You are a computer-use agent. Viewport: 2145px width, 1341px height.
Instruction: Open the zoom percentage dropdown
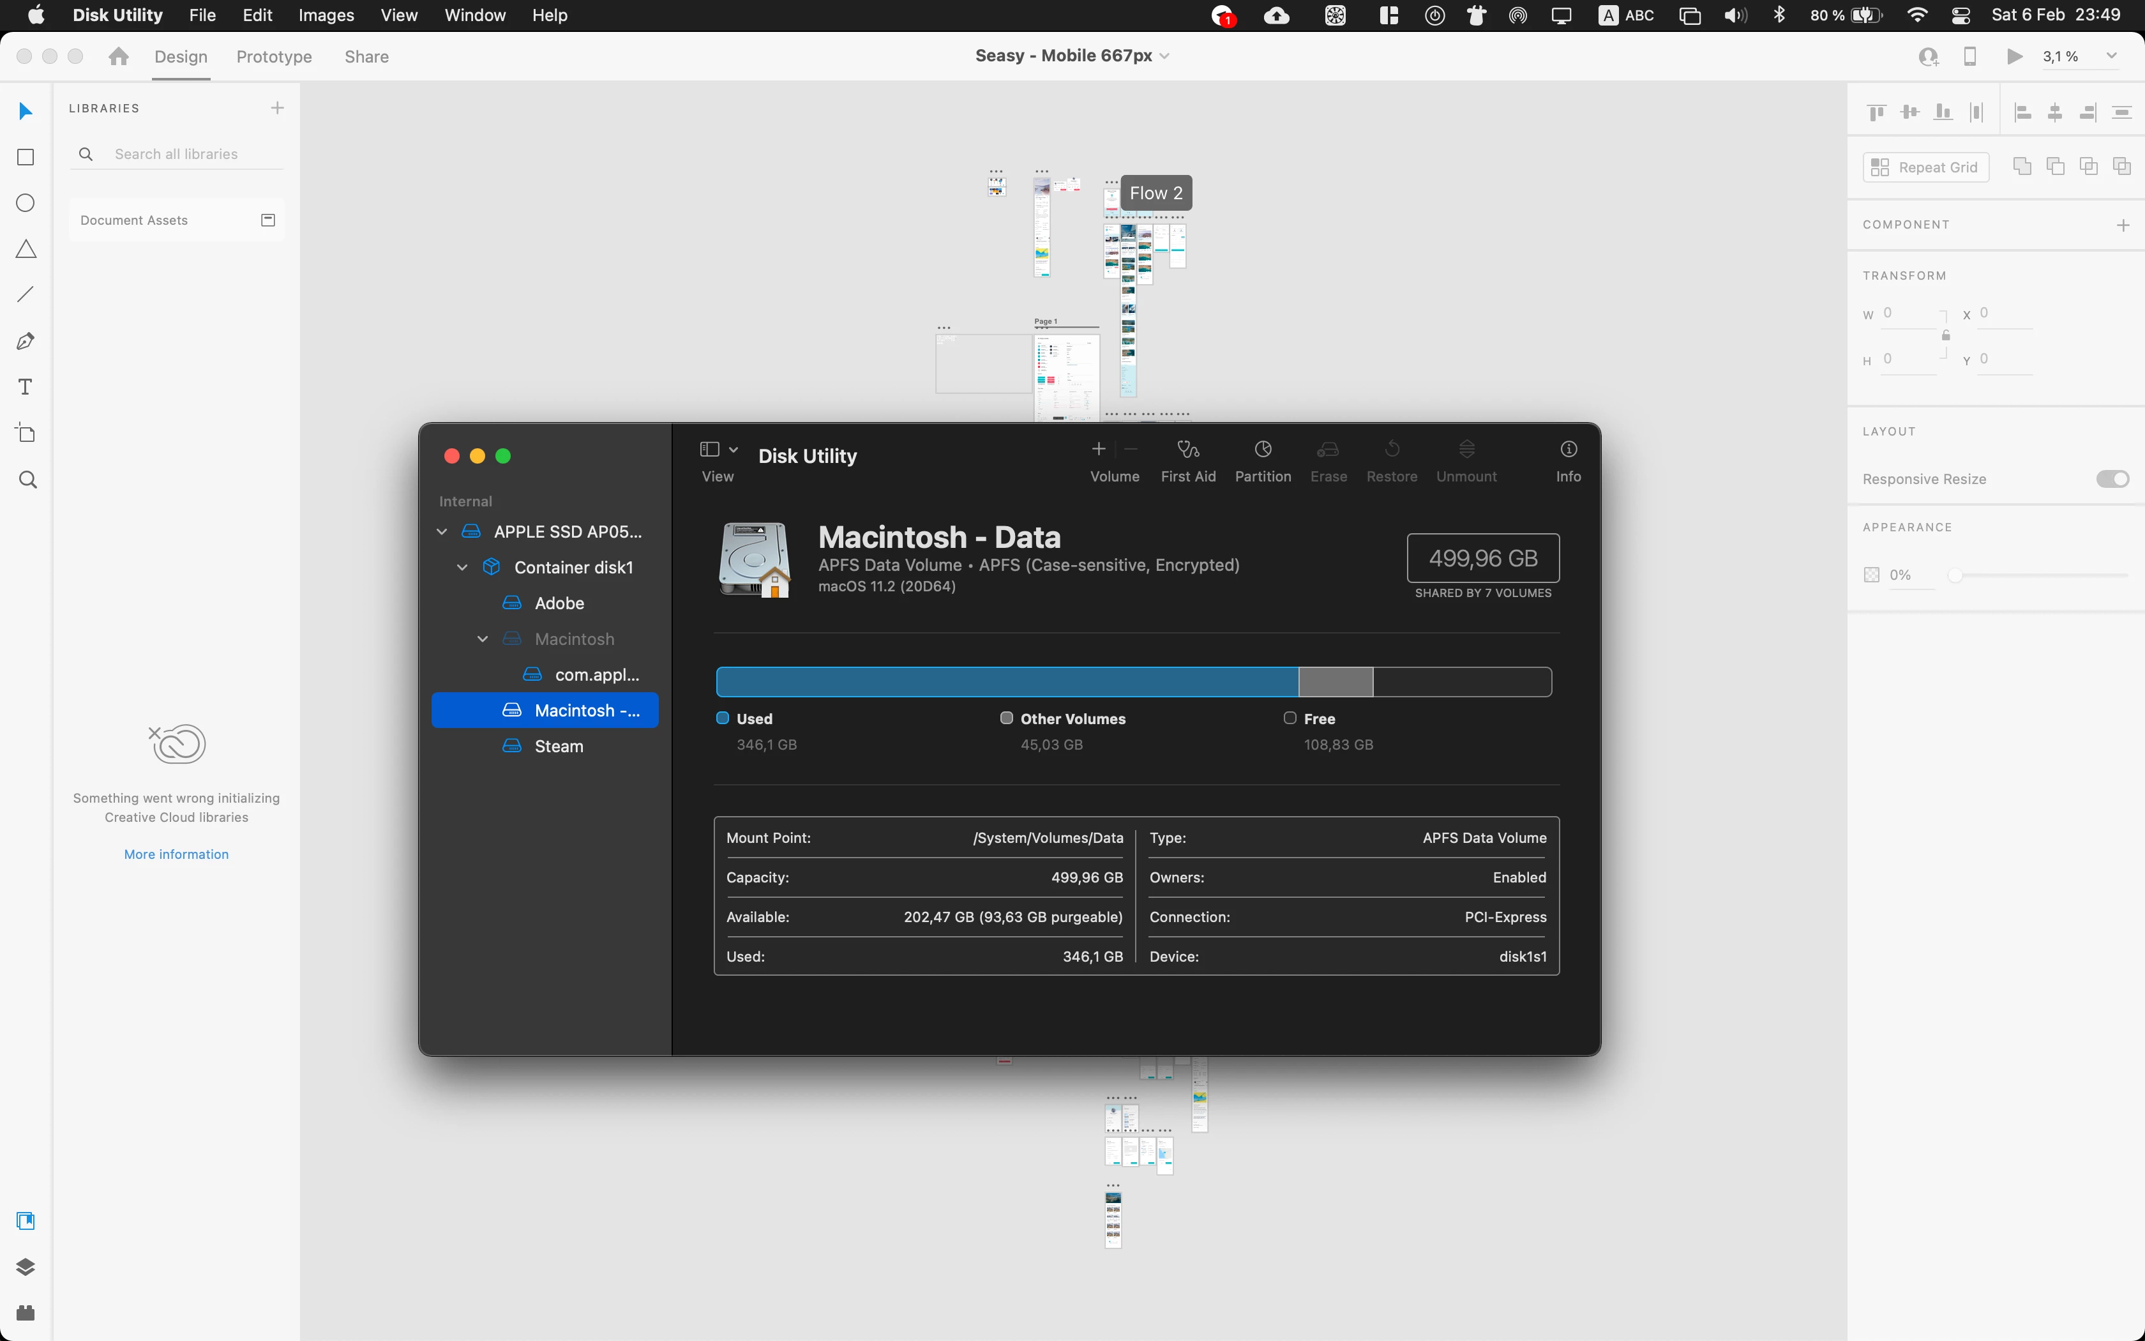pos(2111,56)
